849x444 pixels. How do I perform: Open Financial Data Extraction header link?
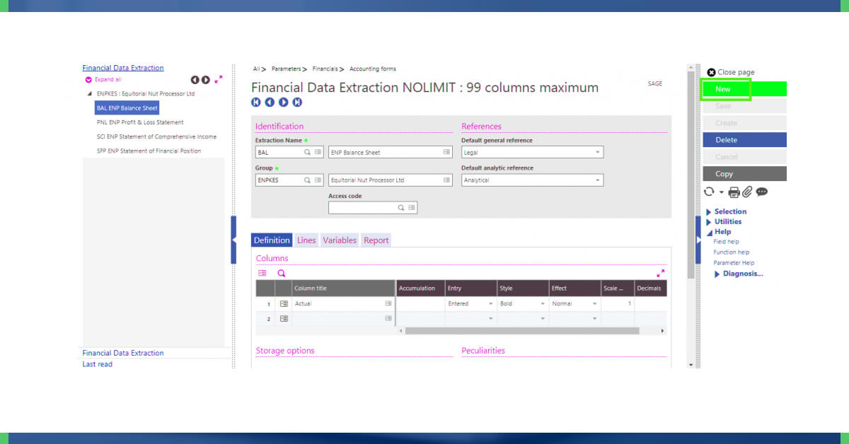123,68
